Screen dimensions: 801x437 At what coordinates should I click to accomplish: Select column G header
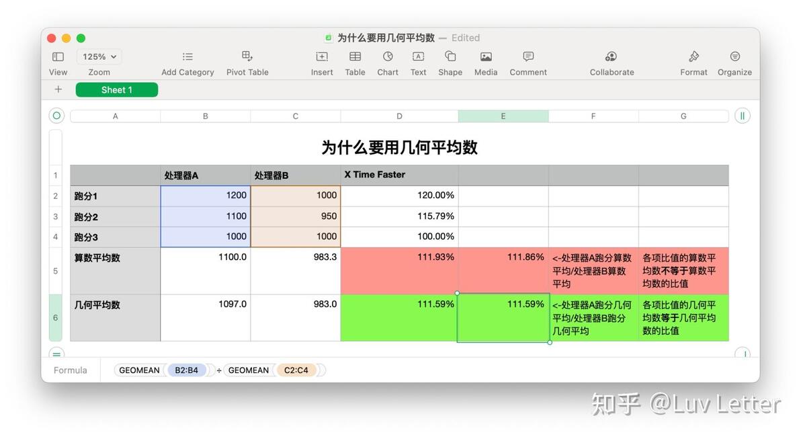tap(683, 116)
